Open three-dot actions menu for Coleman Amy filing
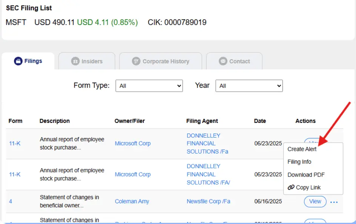 [x=334, y=202]
